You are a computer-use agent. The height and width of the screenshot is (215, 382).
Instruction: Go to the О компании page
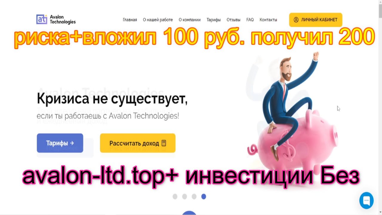click(190, 20)
